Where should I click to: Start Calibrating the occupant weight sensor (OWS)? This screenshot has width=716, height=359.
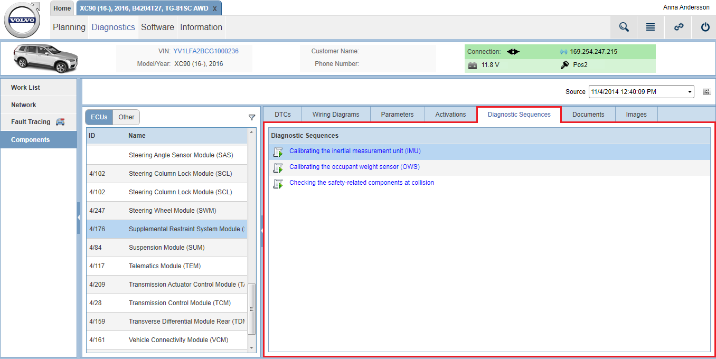point(354,167)
